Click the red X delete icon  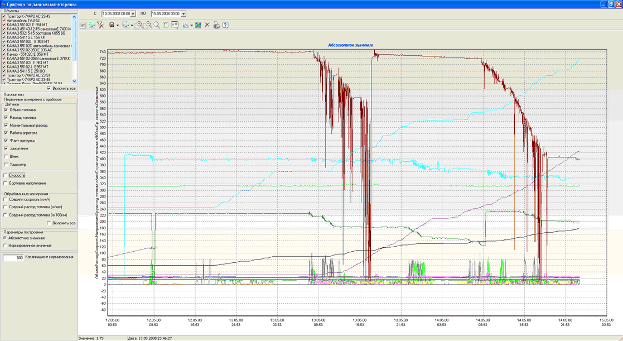[x=207, y=25]
